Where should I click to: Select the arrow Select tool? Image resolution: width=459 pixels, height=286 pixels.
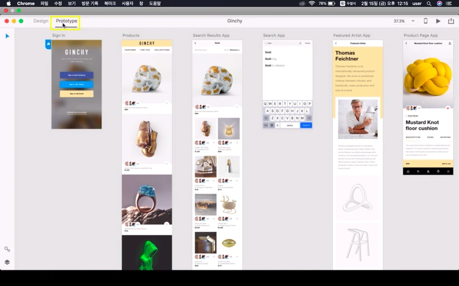tap(7, 36)
